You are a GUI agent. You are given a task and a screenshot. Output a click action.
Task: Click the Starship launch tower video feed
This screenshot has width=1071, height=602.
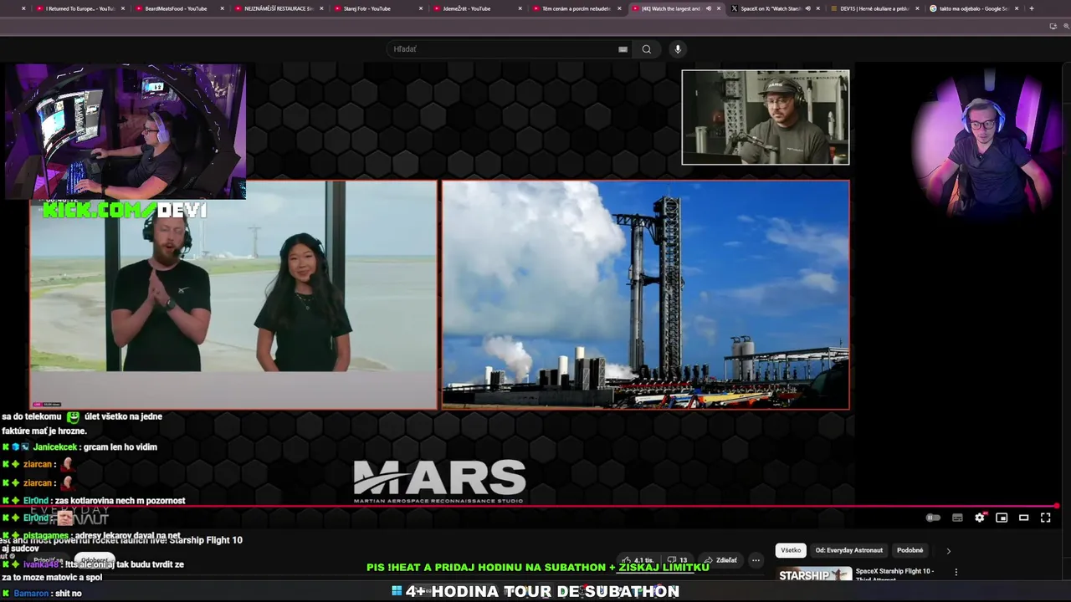pos(646,295)
